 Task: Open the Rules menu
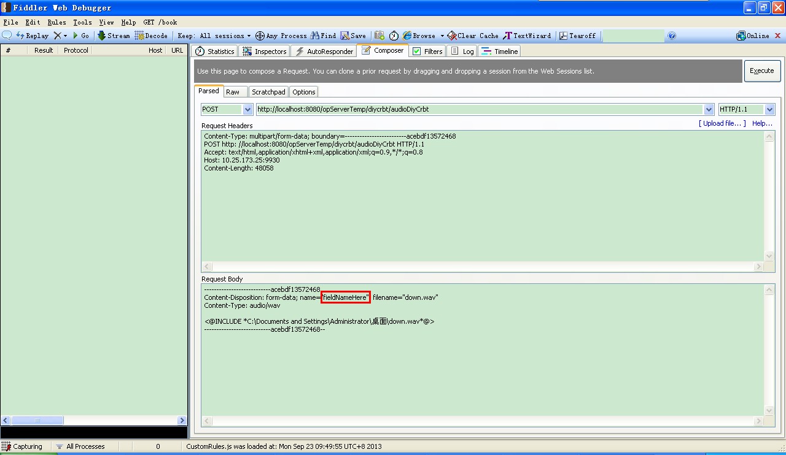[x=56, y=22]
